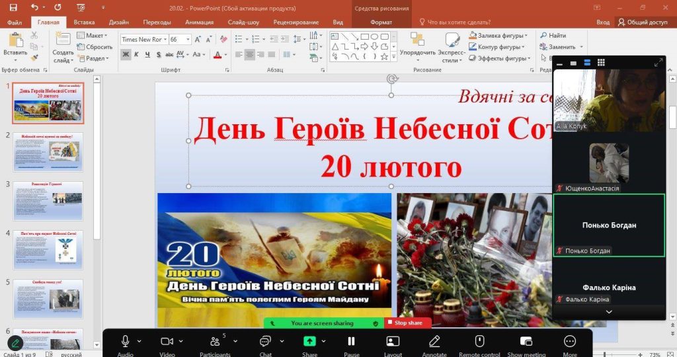Click the Cut scissors icon
Viewport: 677px width, 357px height.
pyautogui.click(x=34, y=36)
